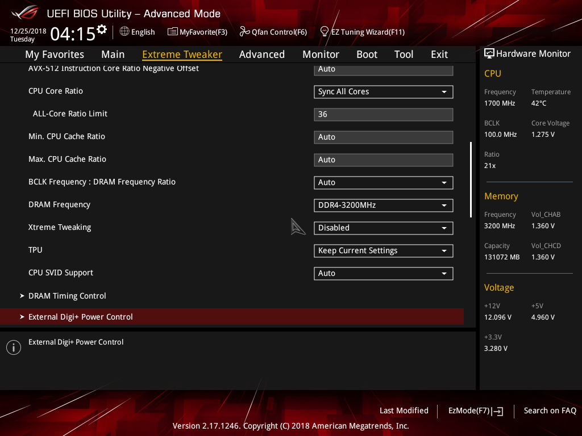Click the +3.3V reading 3.280 V
This screenshot has width=582, height=436.
496,348
